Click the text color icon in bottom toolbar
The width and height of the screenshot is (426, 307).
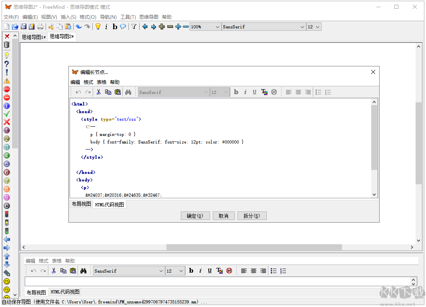[x=219, y=271]
